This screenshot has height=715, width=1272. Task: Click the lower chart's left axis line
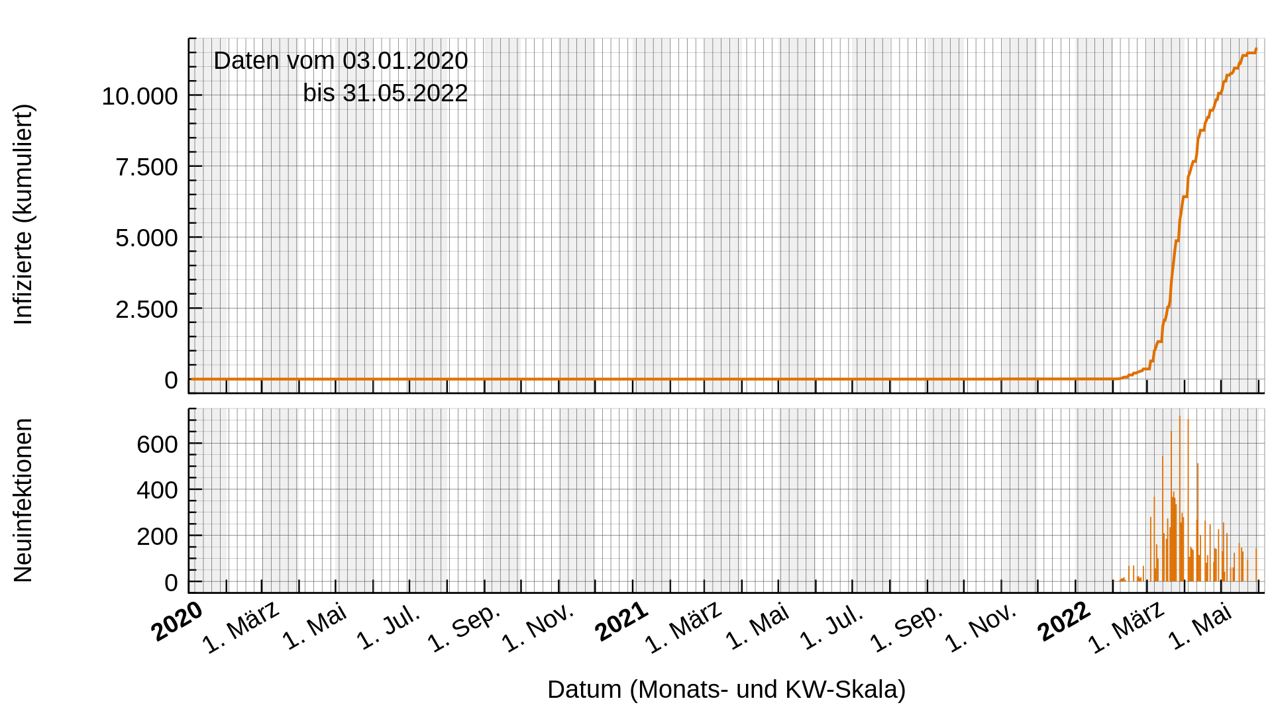[x=195, y=497]
